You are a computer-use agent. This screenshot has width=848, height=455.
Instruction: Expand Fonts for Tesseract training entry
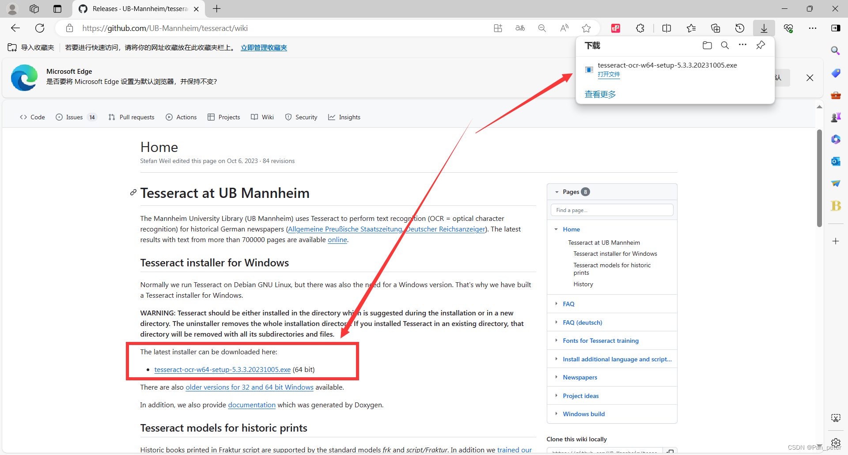pyautogui.click(x=556, y=340)
